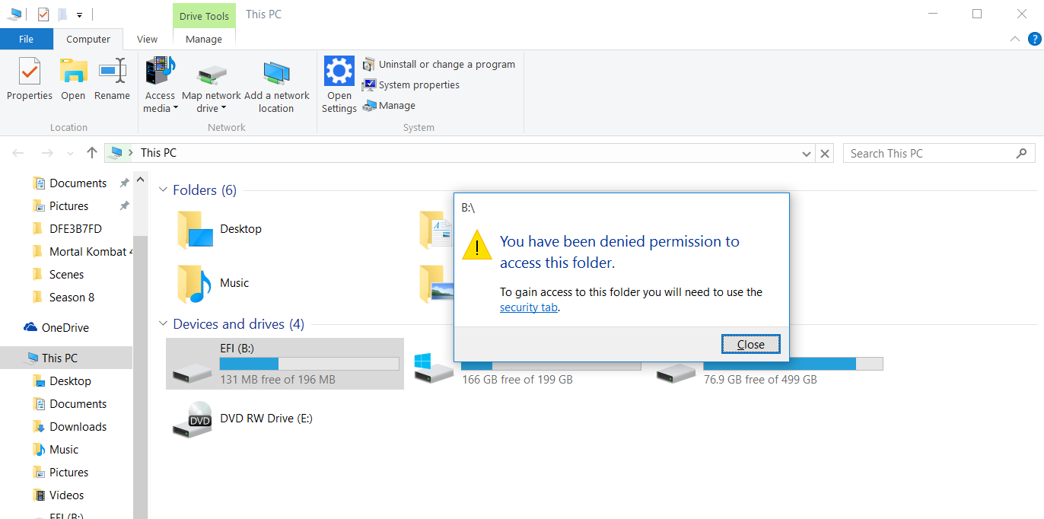Open Documents in Quick access
This screenshot has width=1044, height=519.
(78, 183)
